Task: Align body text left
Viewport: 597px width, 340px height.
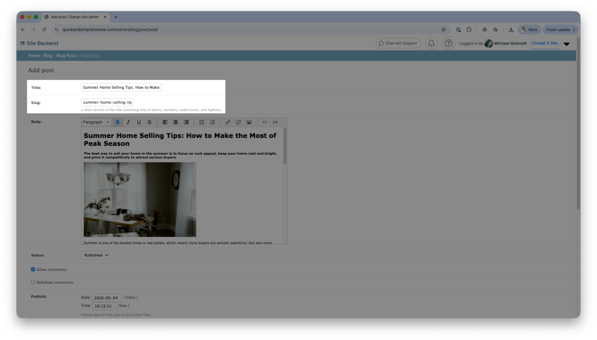Action: [165, 122]
